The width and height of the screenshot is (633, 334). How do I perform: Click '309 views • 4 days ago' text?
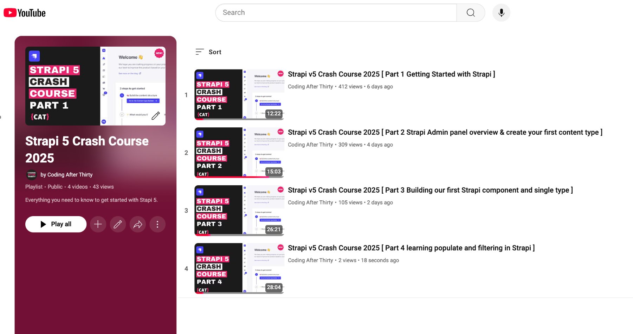[366, 145]
